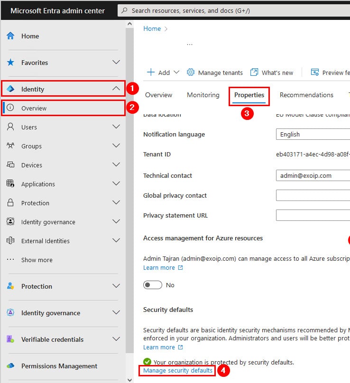
Task: Click the Identity governance icon under Identity
Action: click(10, 221)
